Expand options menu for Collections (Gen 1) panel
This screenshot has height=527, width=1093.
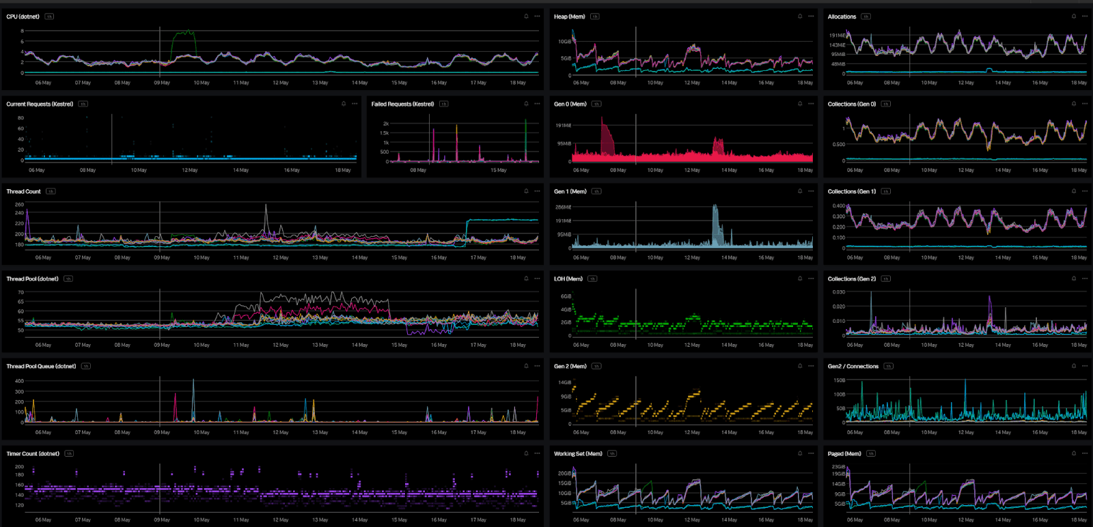click(x=1085, y=191)
